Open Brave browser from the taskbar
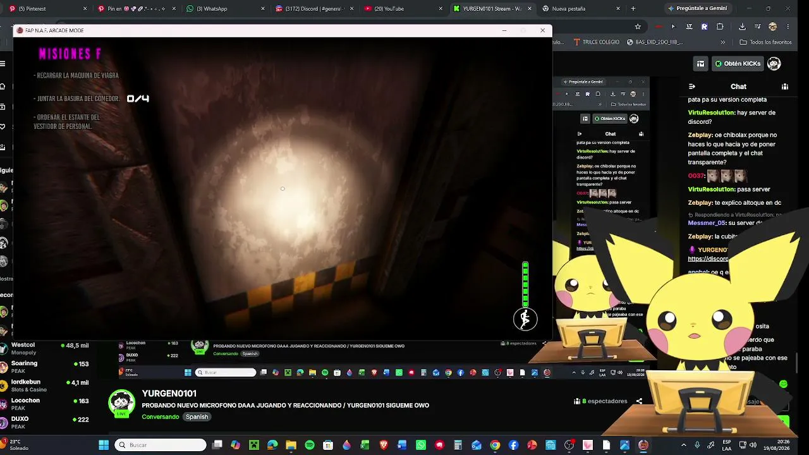Image resolution: width=809 pixels, height=455 pixels. click(x=384, y=445)
